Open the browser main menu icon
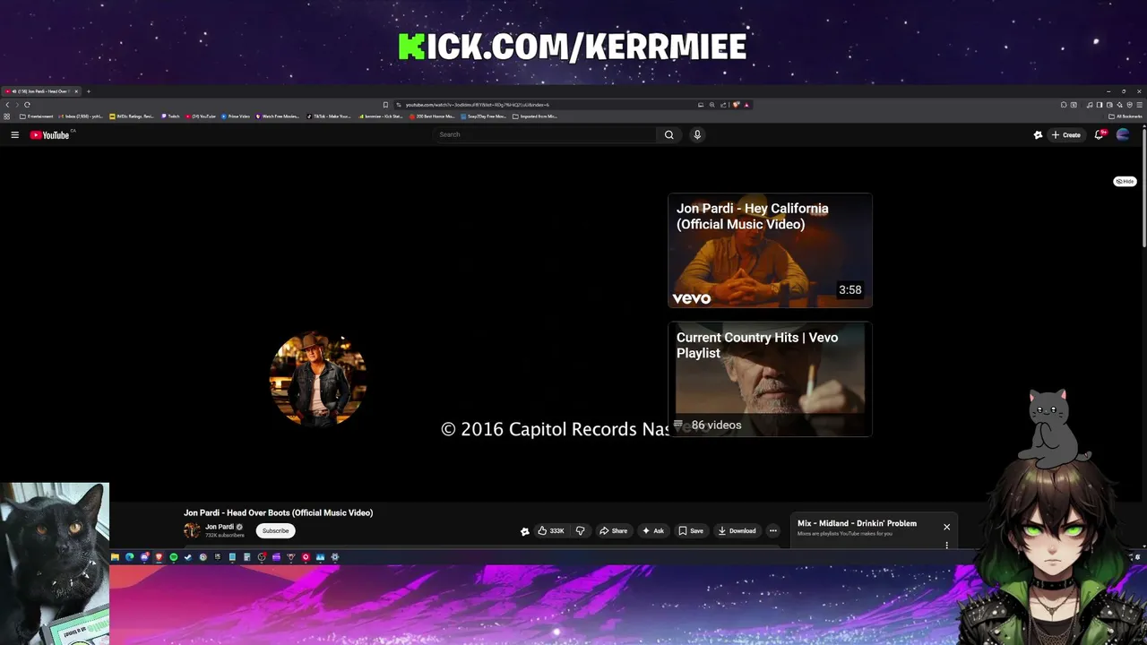This screenshot has height=645, width=1147. (x=1140, y=105)
